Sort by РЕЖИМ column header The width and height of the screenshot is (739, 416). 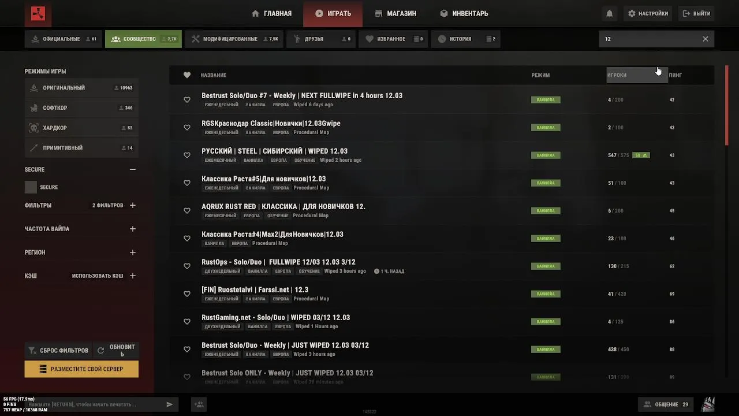pos(540,75)
